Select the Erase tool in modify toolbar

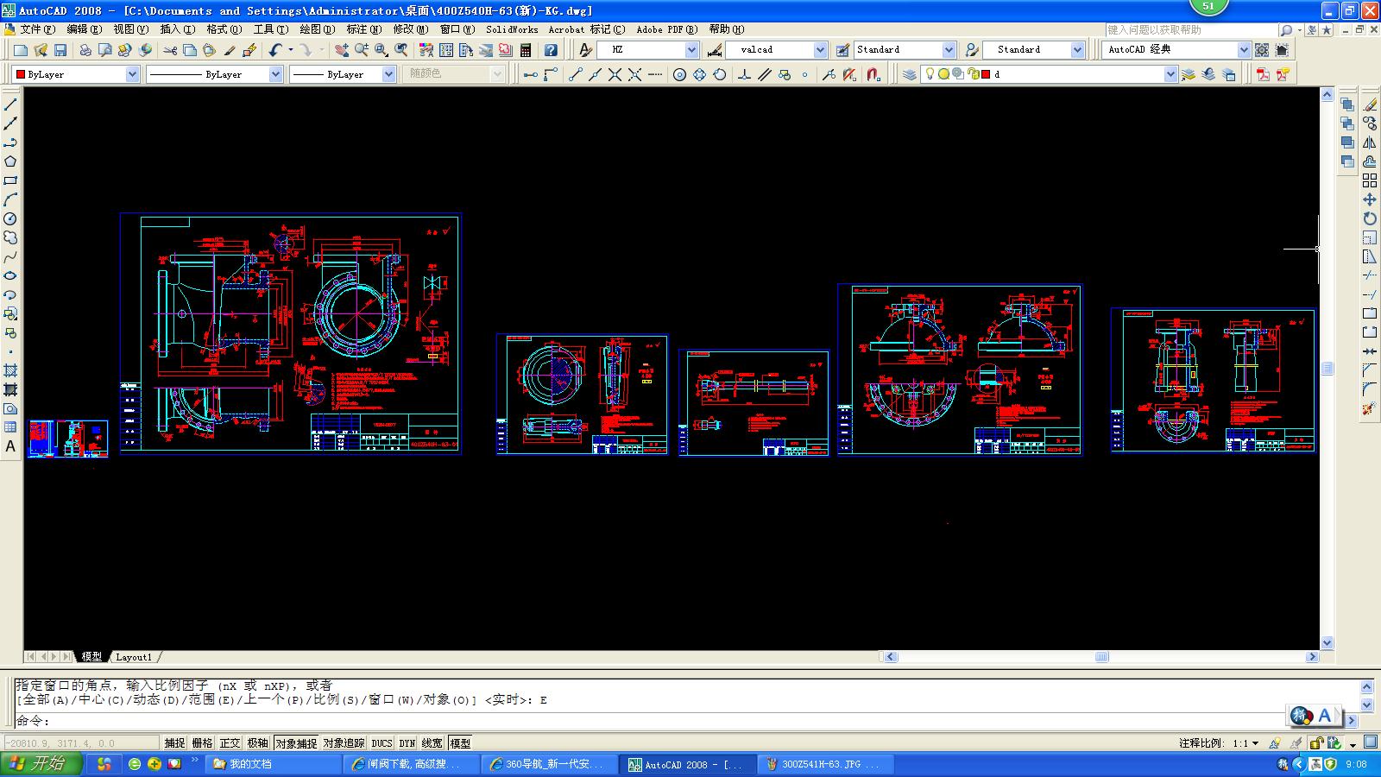click(1370, 104)
